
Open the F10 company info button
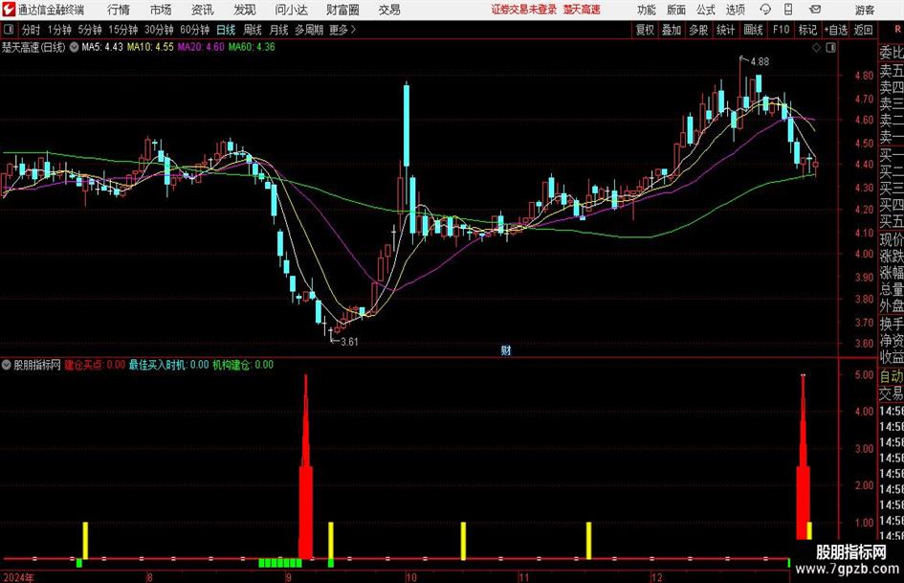click(782, 30)
